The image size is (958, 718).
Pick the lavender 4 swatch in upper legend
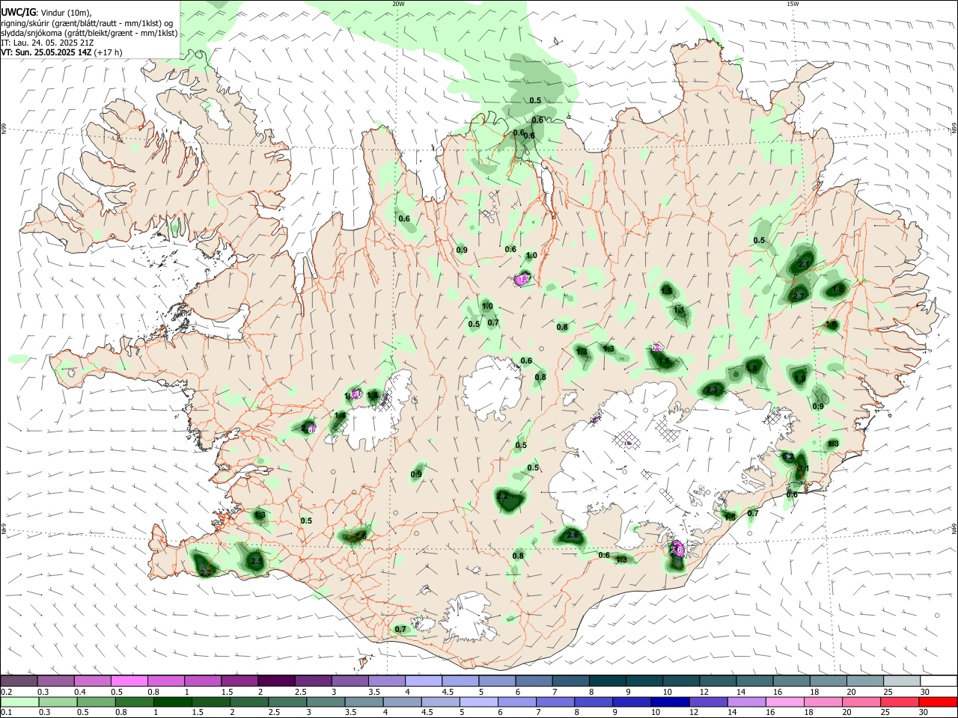(422, 681)
